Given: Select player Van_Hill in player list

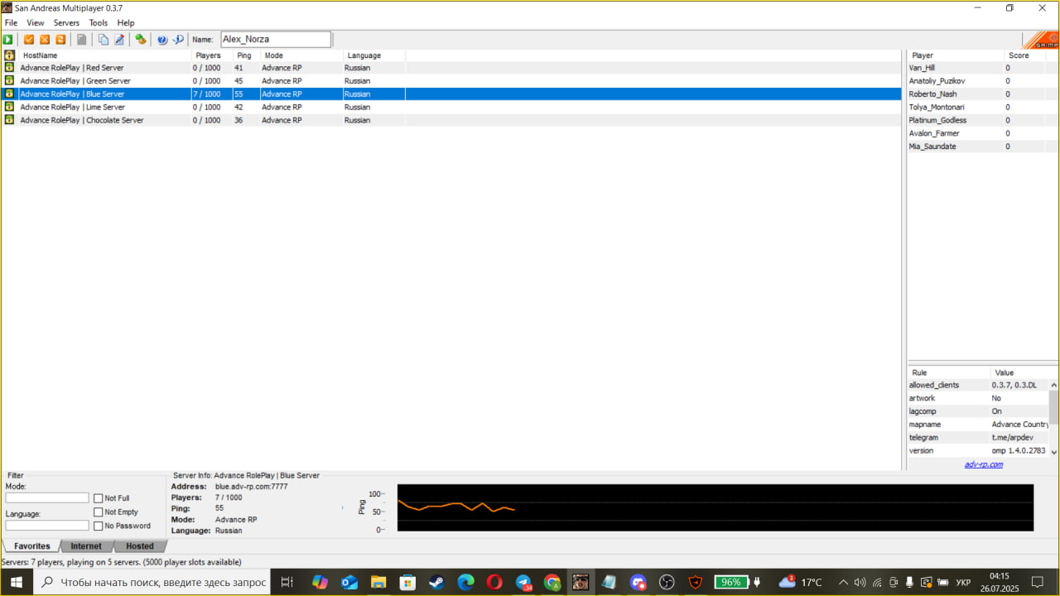Looking at the screenshot, I should (982, 68).
